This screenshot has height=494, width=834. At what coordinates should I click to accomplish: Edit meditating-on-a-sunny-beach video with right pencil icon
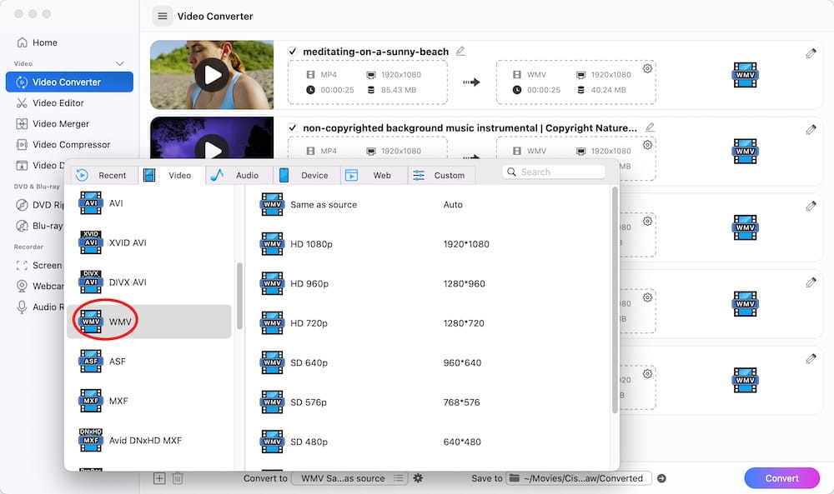(811, 53)
